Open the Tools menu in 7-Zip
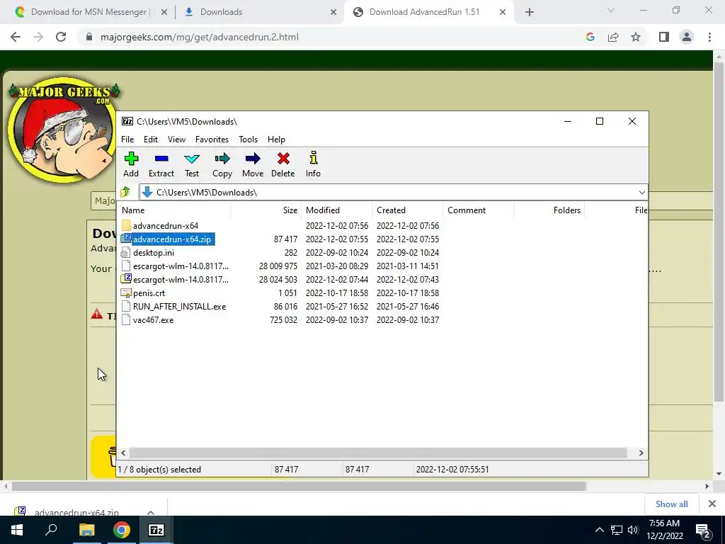The image size is (725, 544). tap(249, 140)
